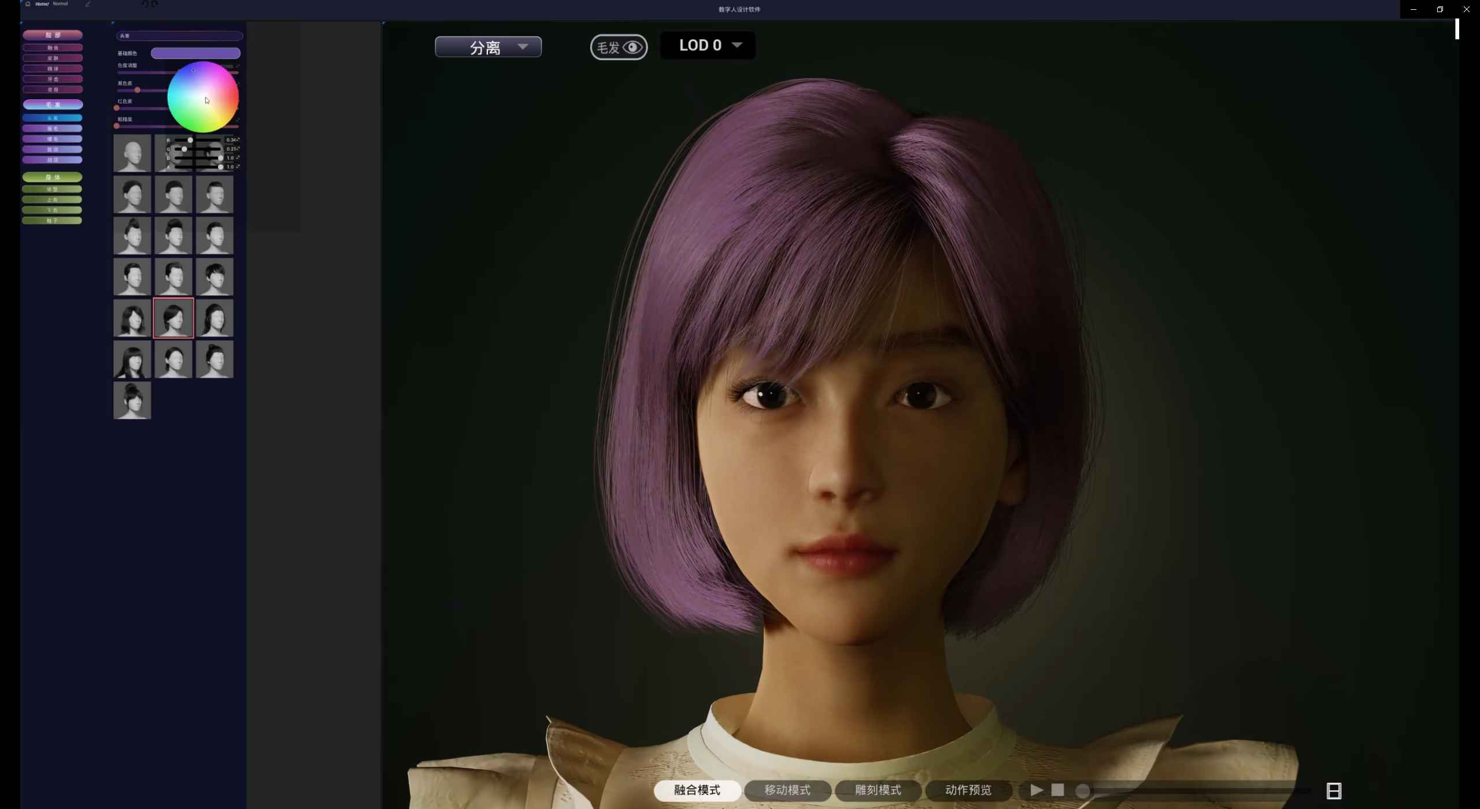Screen dimensions: 1480x809
Task: Switch to 雕刻模式 tab
Action: click(878, 790)
